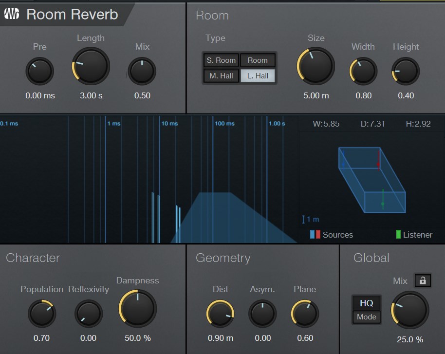Select the Room reverb type
This screenshot has height=354, width=445.
coord(258,60)
